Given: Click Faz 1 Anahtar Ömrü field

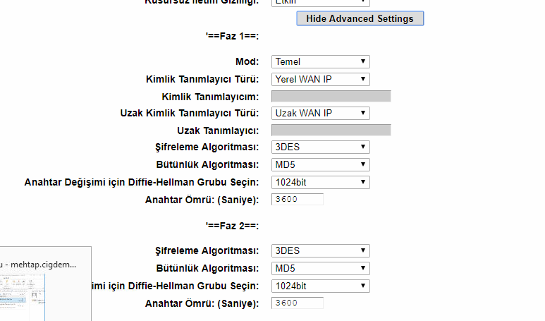Looking at the screenshot, I should tap(297, 200).
